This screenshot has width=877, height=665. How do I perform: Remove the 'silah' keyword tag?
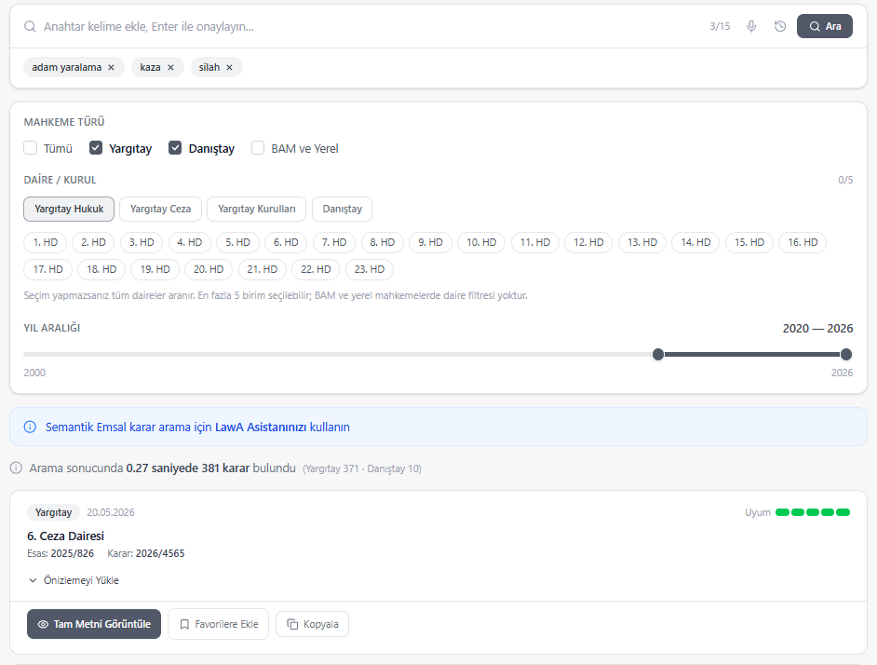[x=229, y=67]
